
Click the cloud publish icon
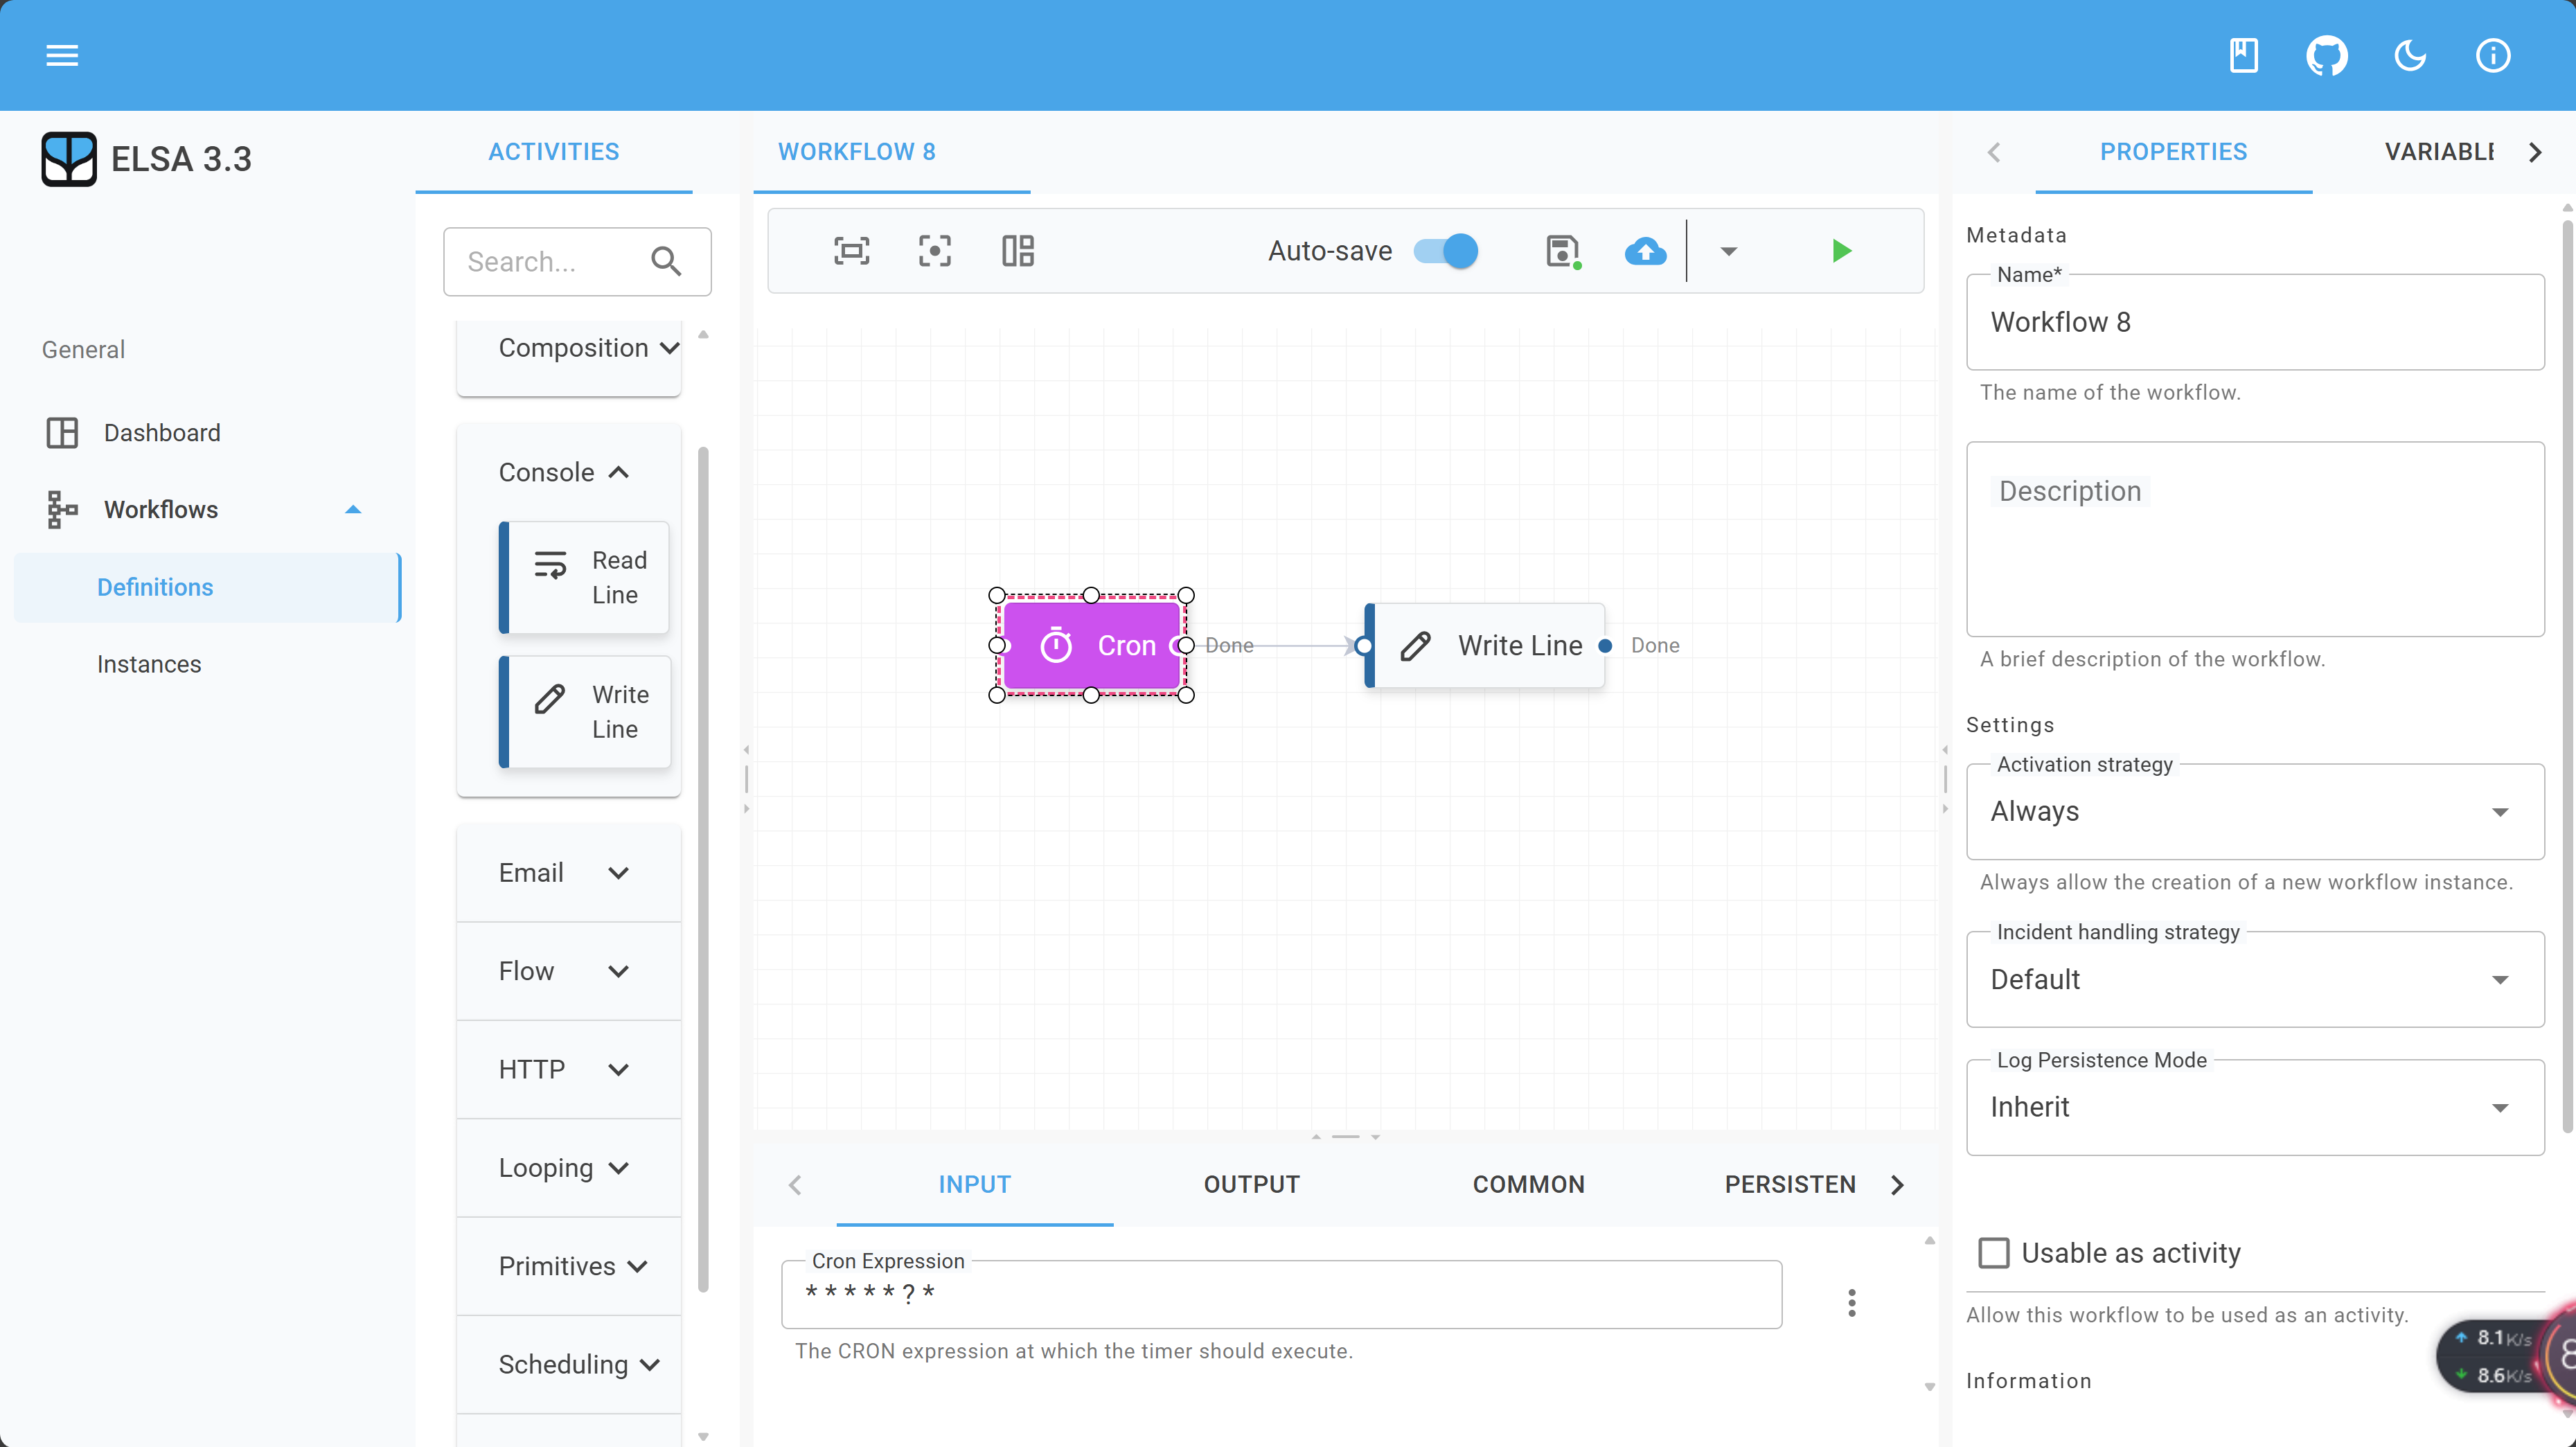pyautogui.click(x=1645, y=251)
